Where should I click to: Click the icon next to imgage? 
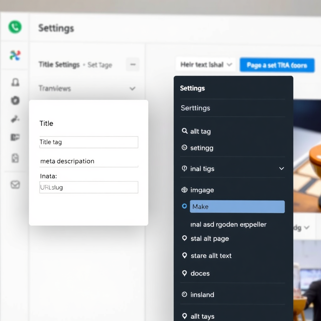pyautogui.click(x=184, y=190)
